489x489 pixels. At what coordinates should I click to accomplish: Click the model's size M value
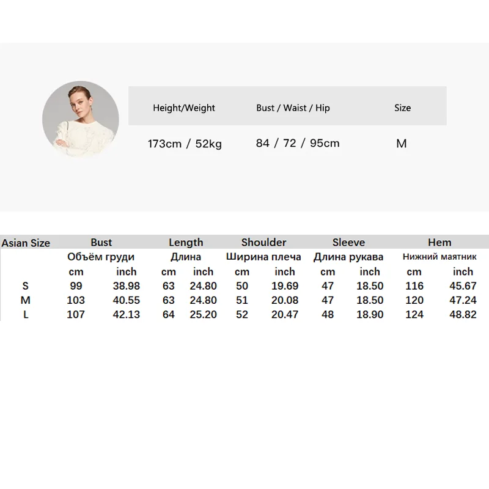(402, 144)
